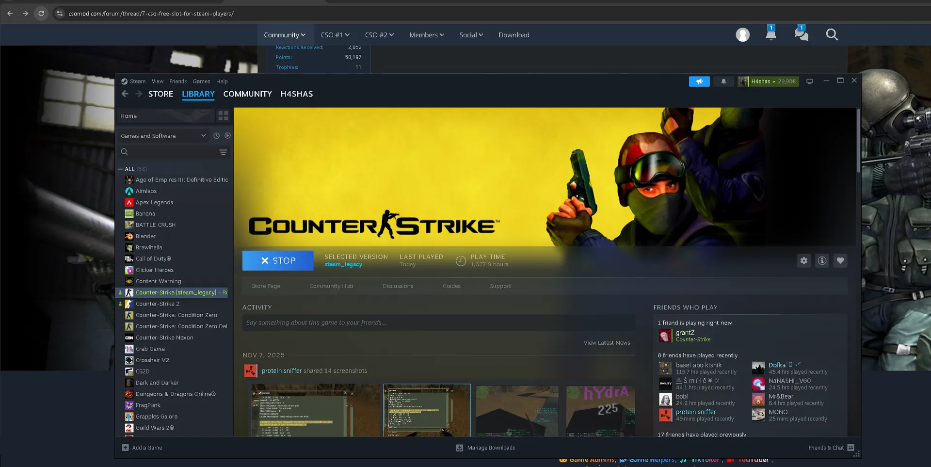This screenshot has width=931, height=467.
Task: Reload the csomod forum page
Action: [x=41, y=14]
